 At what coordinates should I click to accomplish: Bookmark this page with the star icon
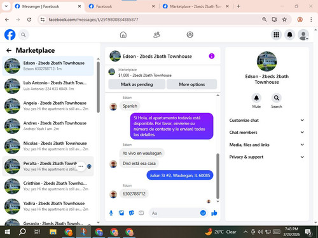click(x=284, y=20)
